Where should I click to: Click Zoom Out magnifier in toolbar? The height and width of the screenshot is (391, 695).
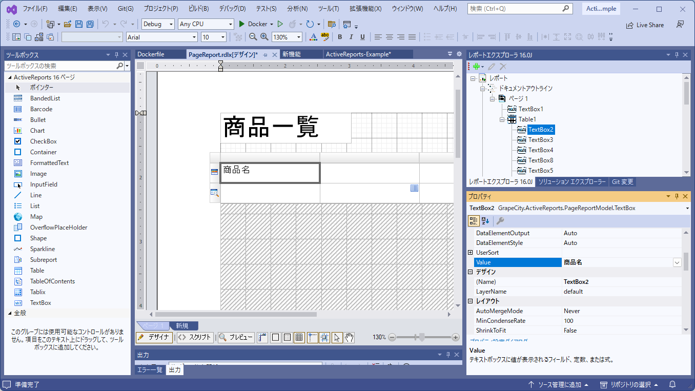[x=253, y=37]
